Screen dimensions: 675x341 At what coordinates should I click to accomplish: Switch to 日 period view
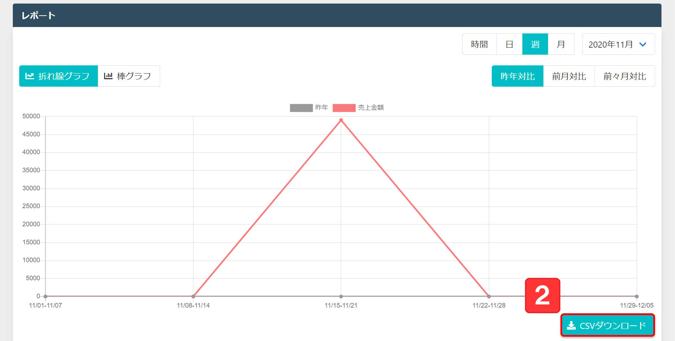coord(510,44)
